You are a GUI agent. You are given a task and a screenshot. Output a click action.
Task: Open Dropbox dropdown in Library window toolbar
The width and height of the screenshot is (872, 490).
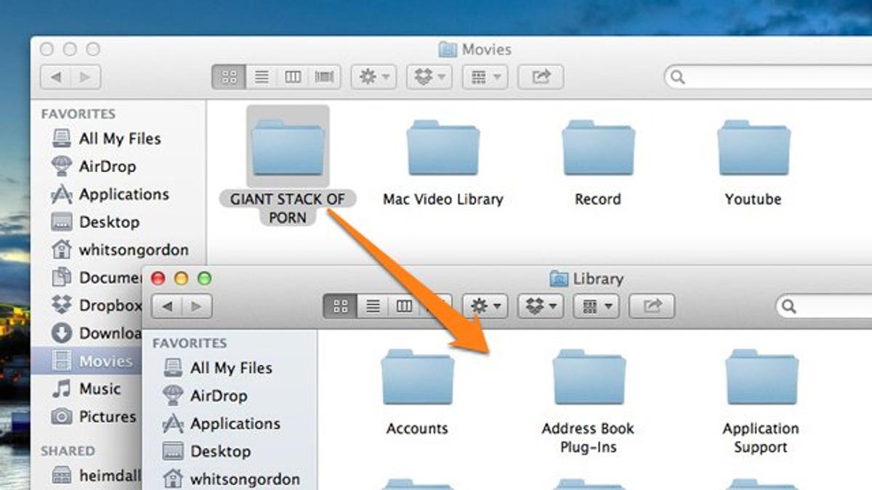[541, 306]
